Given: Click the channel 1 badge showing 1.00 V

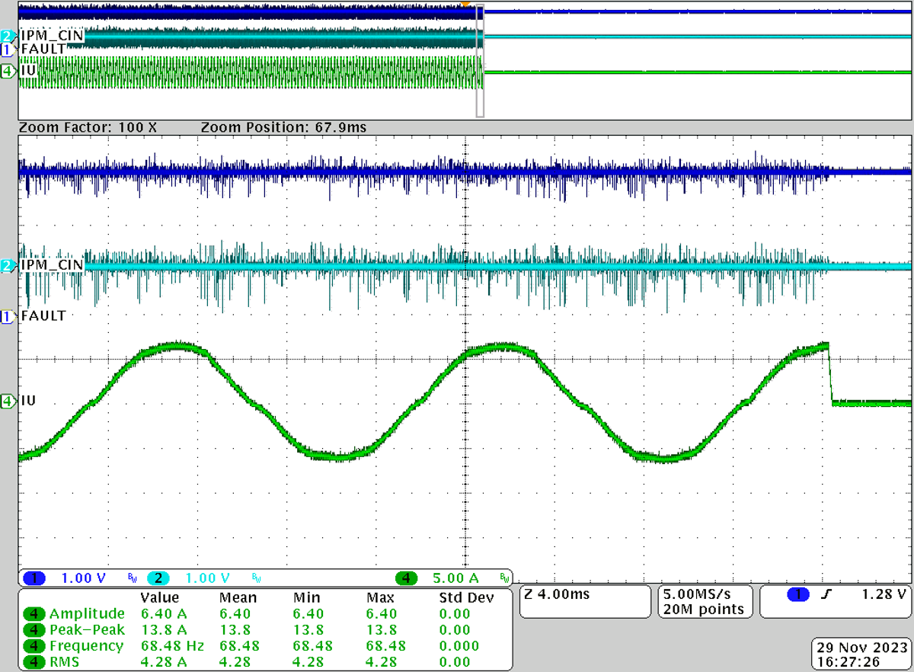Looking at the screenshot, I should pyautogui.click(x=34, y=578).
